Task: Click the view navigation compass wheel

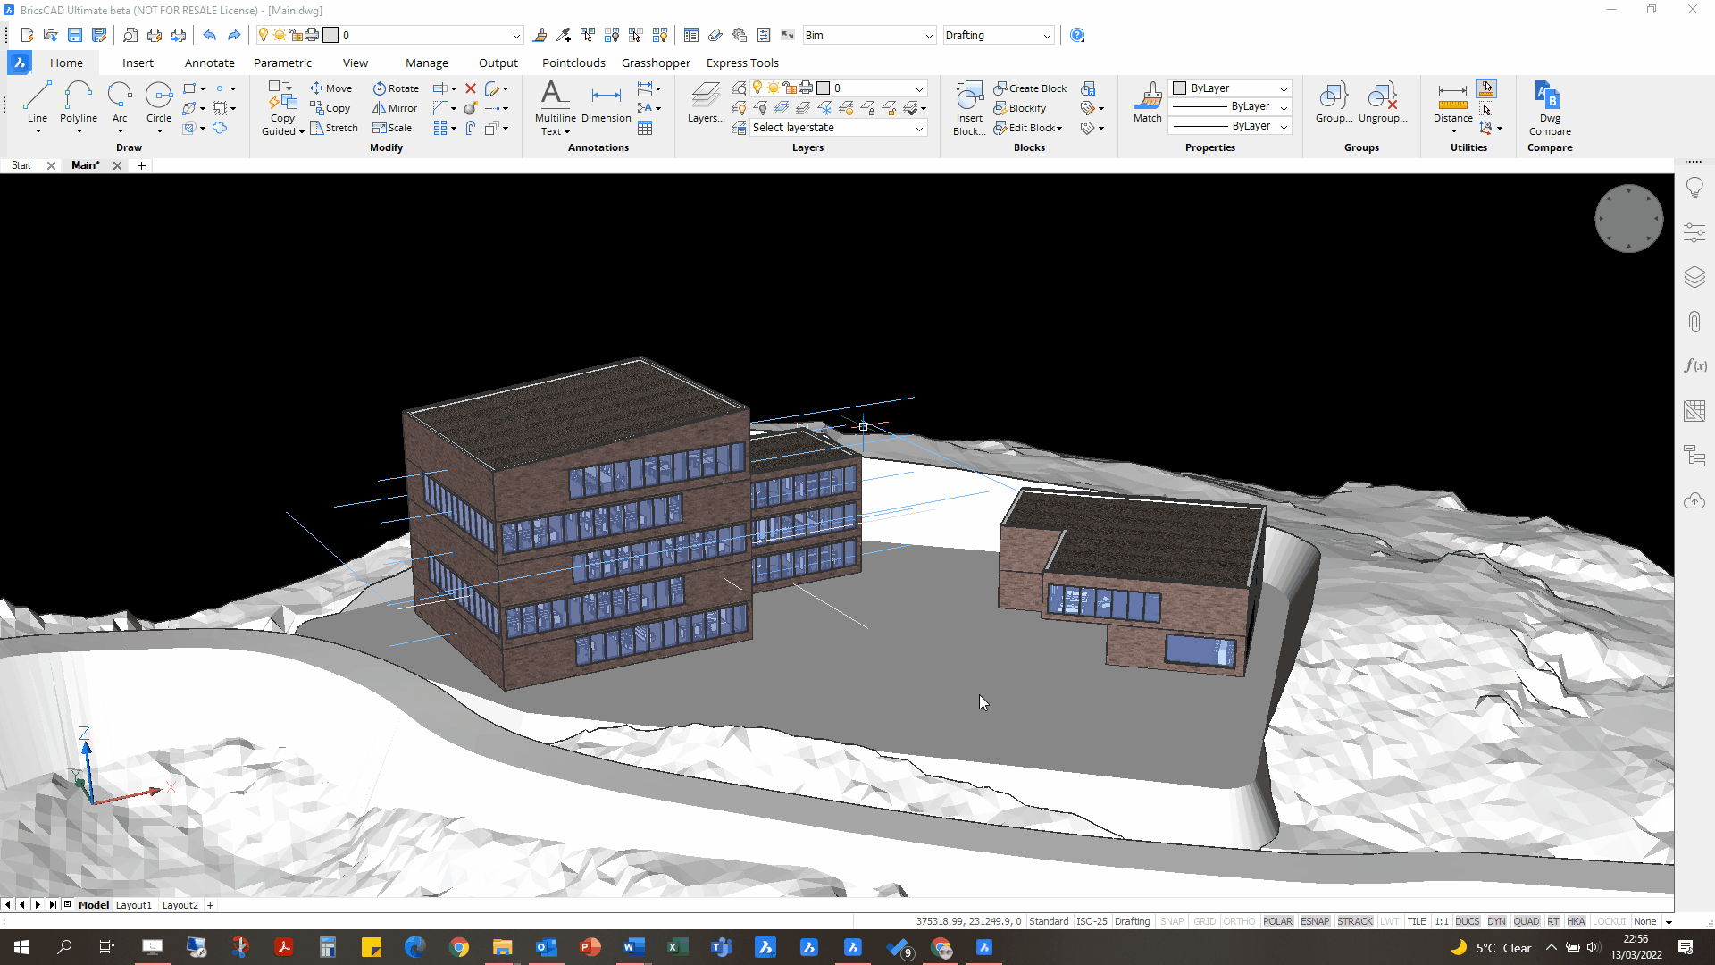Action: tap(1628, 219)
